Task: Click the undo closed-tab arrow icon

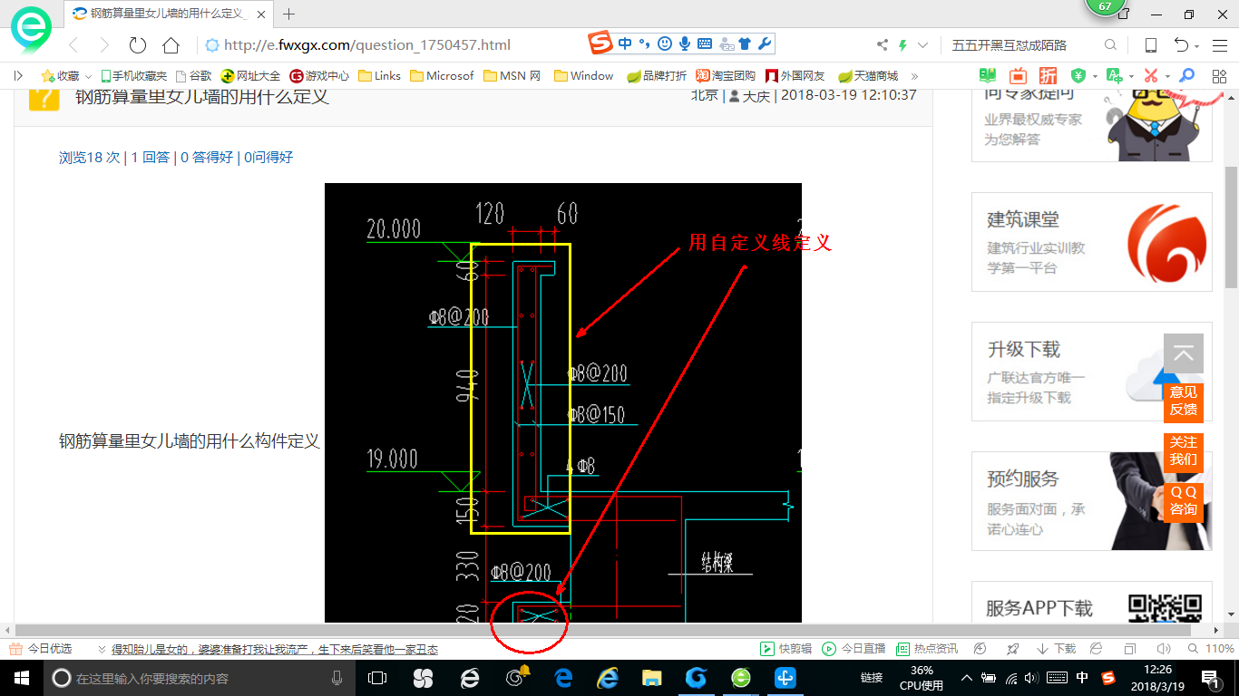Action: coord(1181,45)
